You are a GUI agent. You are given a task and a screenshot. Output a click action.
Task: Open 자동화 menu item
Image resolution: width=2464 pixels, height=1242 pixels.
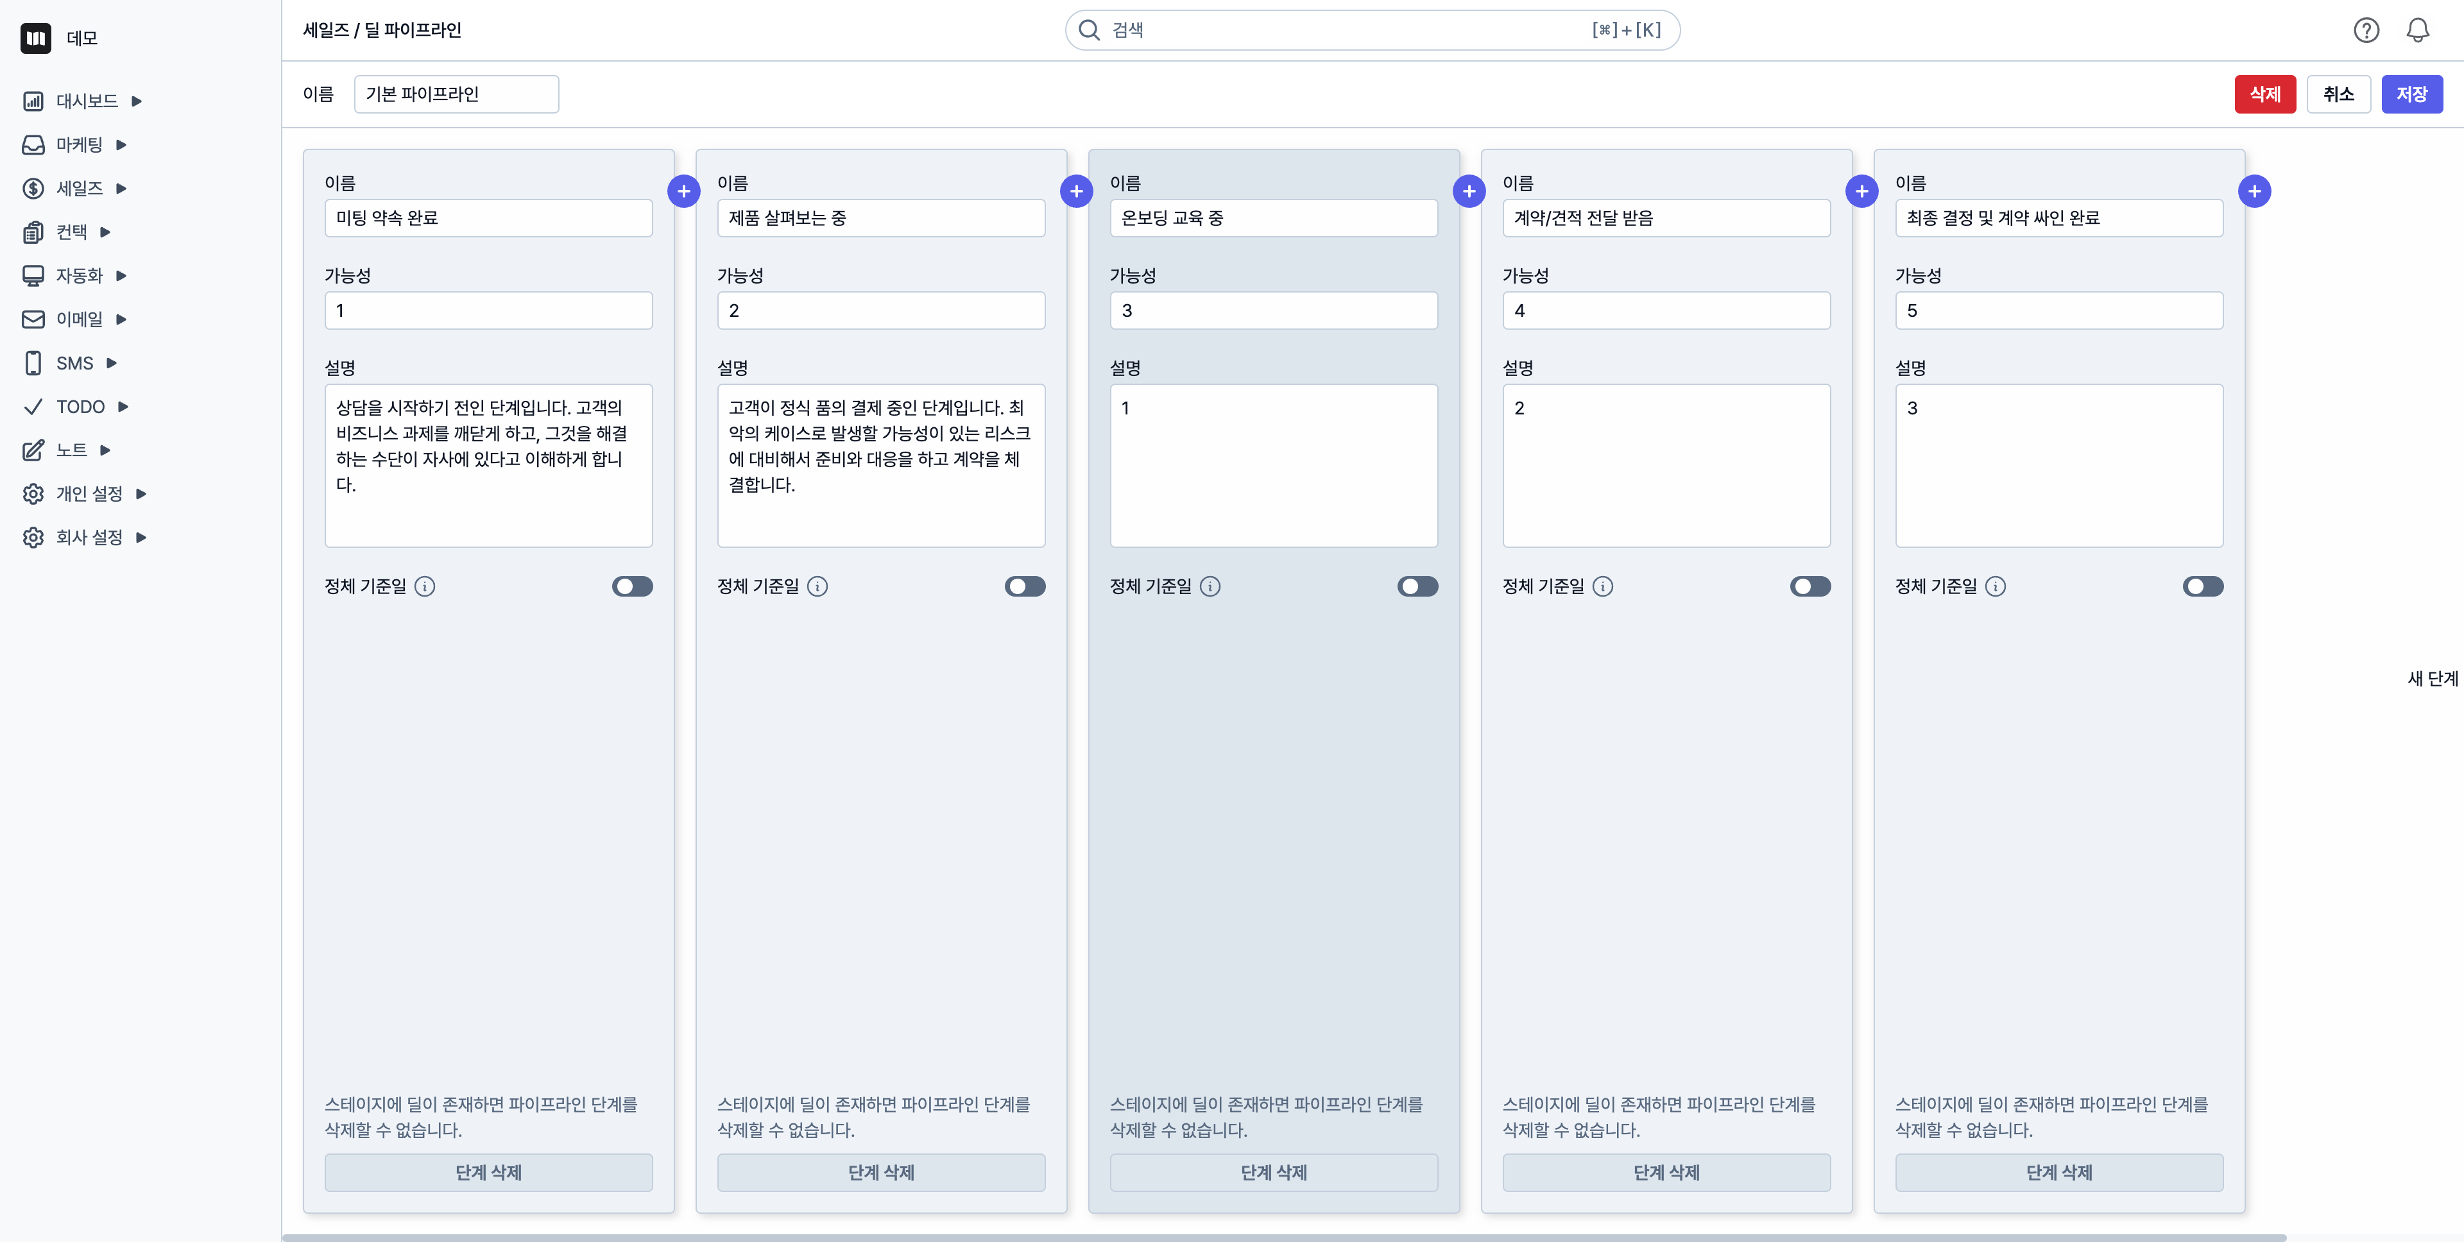coord(80,276)
